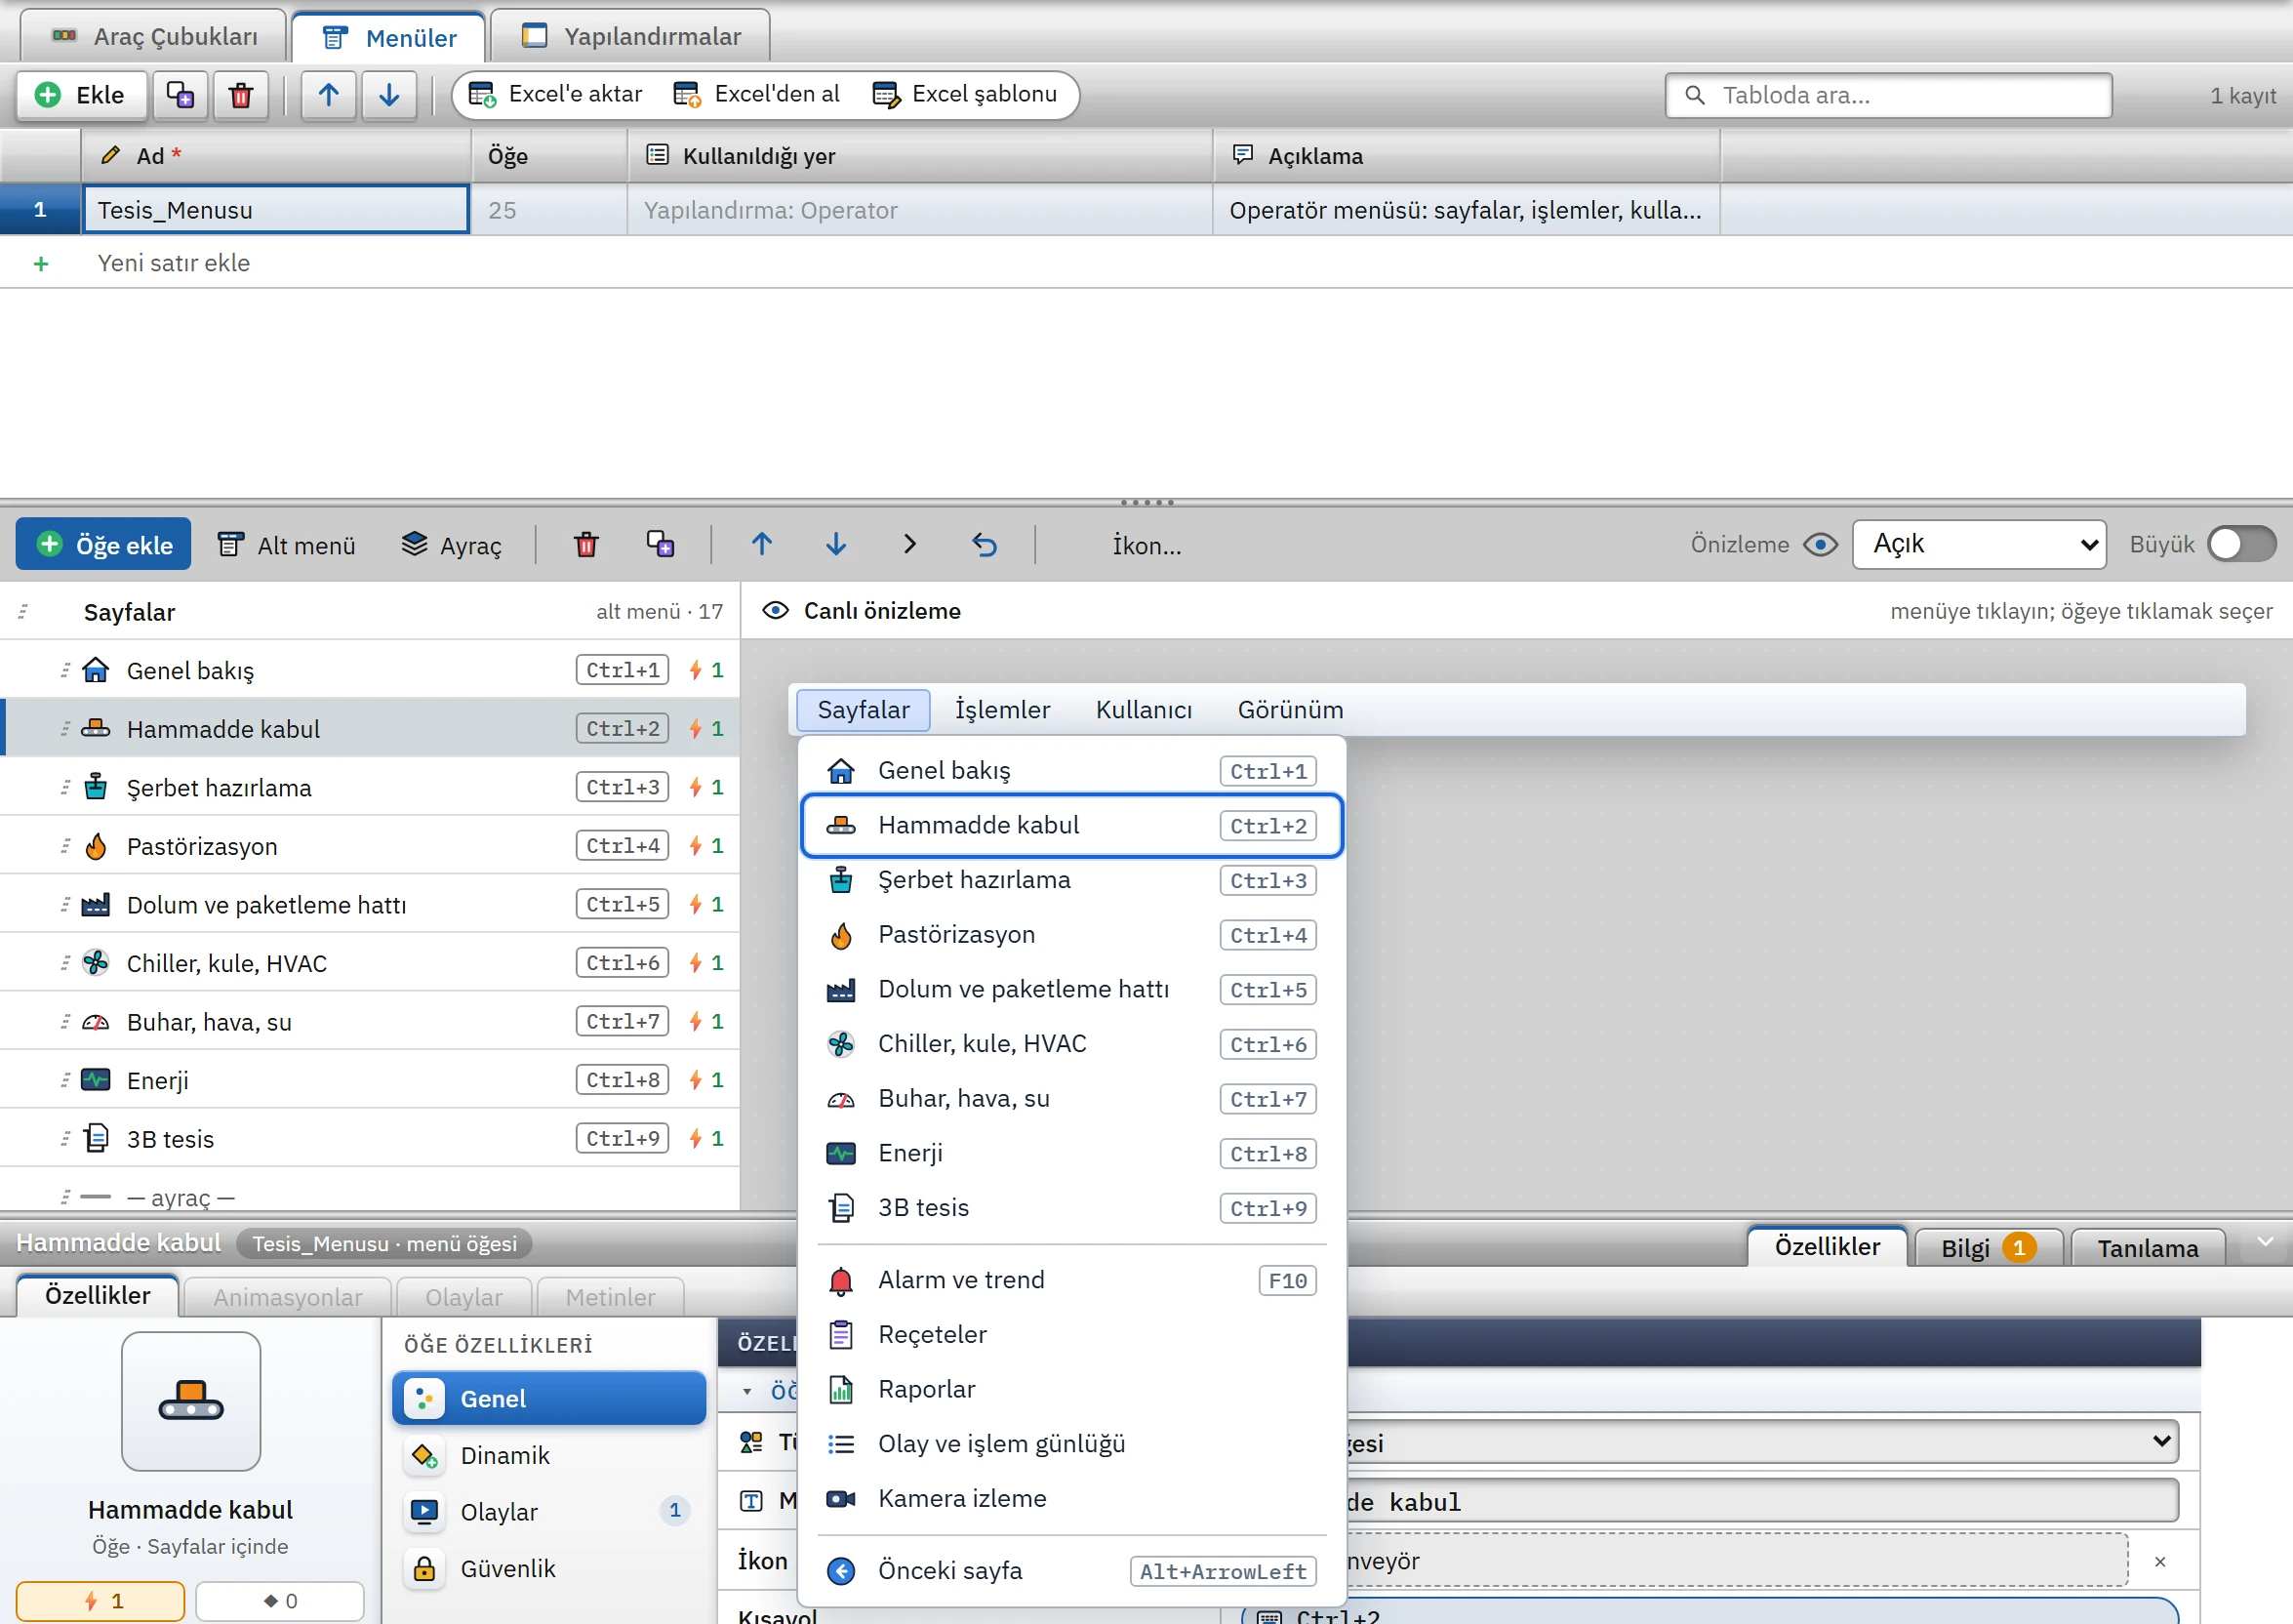Move menu row down with top arrow
The image size is (2293, 1624).
(x=390, y=95)
